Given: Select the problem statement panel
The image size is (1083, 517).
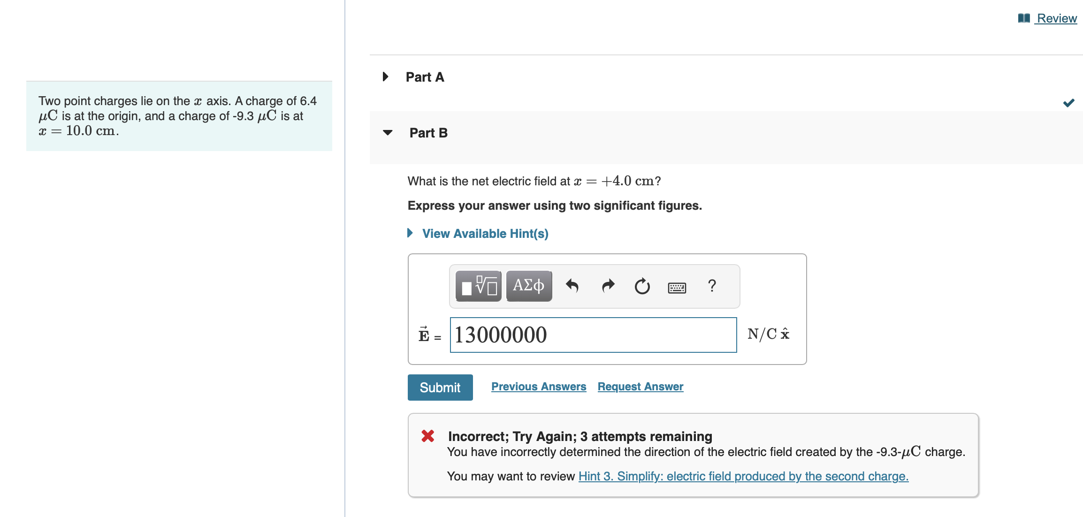Looking at the screenshot, I should (x=179, y=115).
